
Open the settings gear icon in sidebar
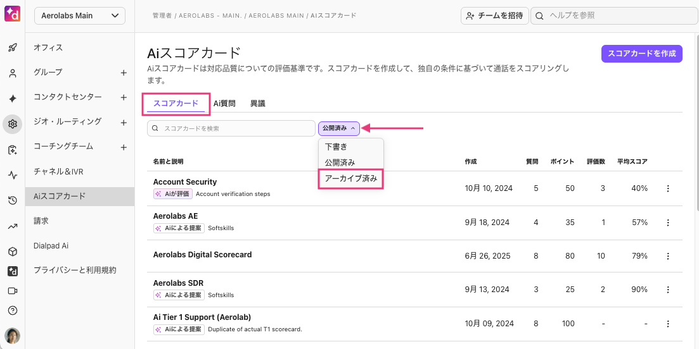(x=13, y=124)
